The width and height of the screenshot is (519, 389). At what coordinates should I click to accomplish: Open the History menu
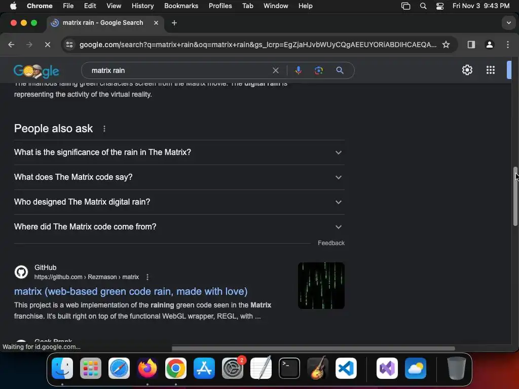pos(142,6)
